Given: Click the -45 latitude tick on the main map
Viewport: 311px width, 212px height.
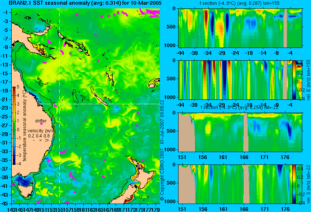Looking at the screenshot, I should click(4, 204).
